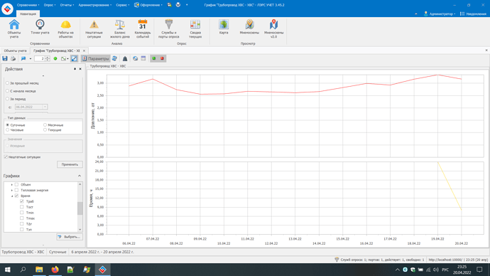490x276 pixels.
Task: Check the Объем checkbox
Action: click(16, 184)
